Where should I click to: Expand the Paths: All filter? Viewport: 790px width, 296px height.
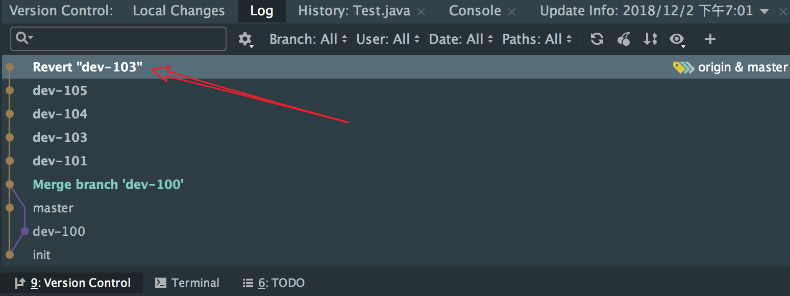(x=537, y=39)
